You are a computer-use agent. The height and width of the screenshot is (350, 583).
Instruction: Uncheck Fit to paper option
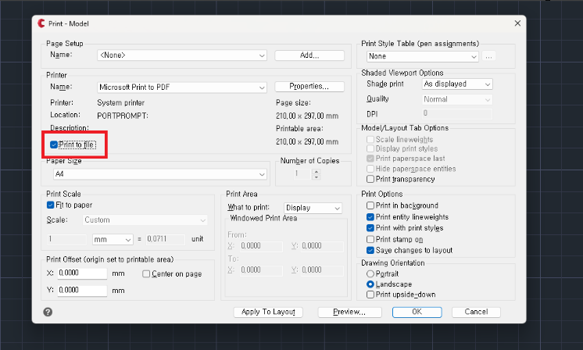52,205
